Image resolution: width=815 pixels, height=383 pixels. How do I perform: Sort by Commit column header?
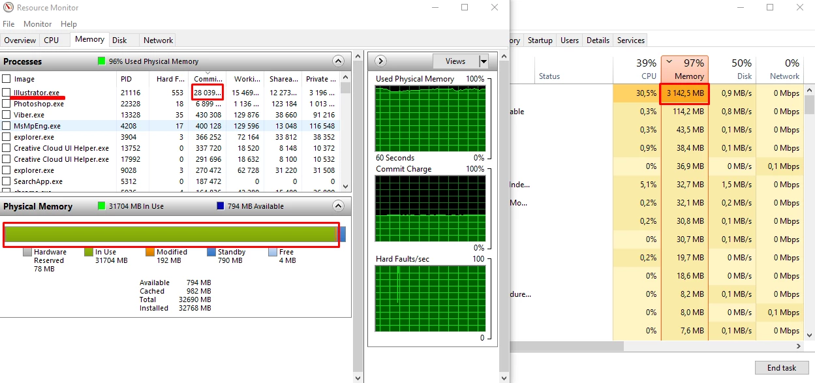[x=208, y=79]
